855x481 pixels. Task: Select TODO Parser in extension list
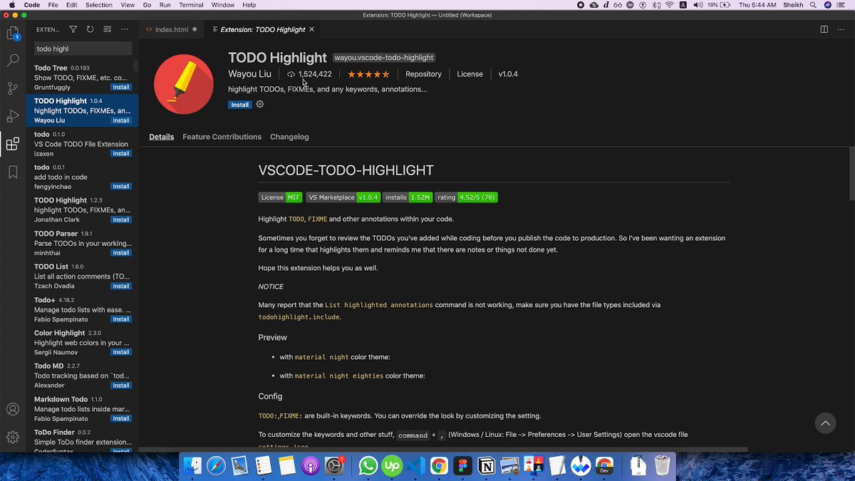83,243
